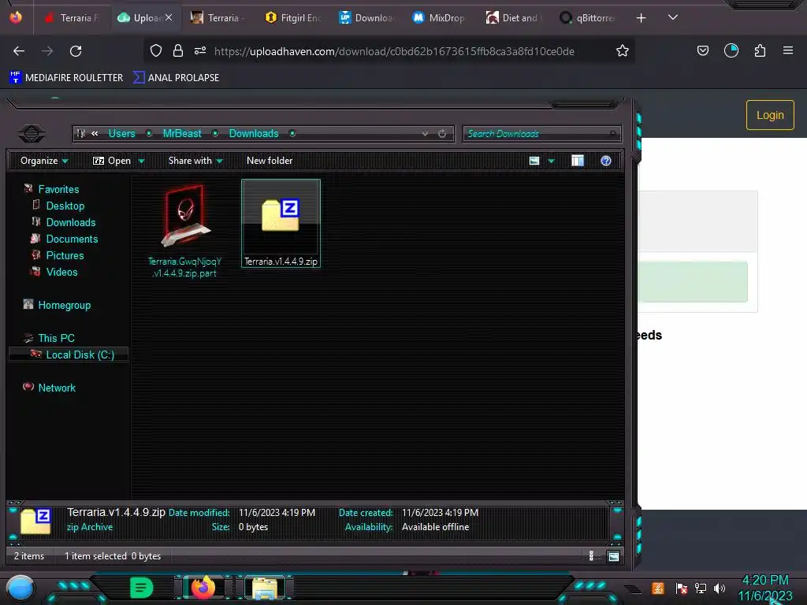The width and height of the screenshot is (807, 605).
Task: Save page to Pocket
Action: coord(702,50)
